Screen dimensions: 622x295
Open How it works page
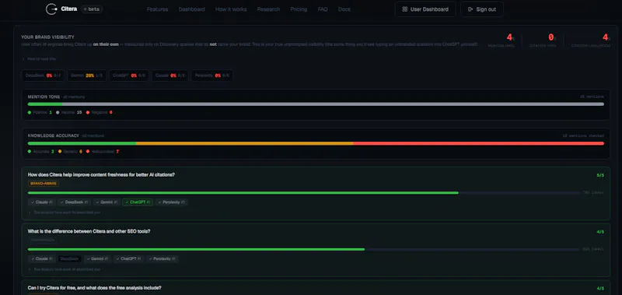(x=231, y=9)
